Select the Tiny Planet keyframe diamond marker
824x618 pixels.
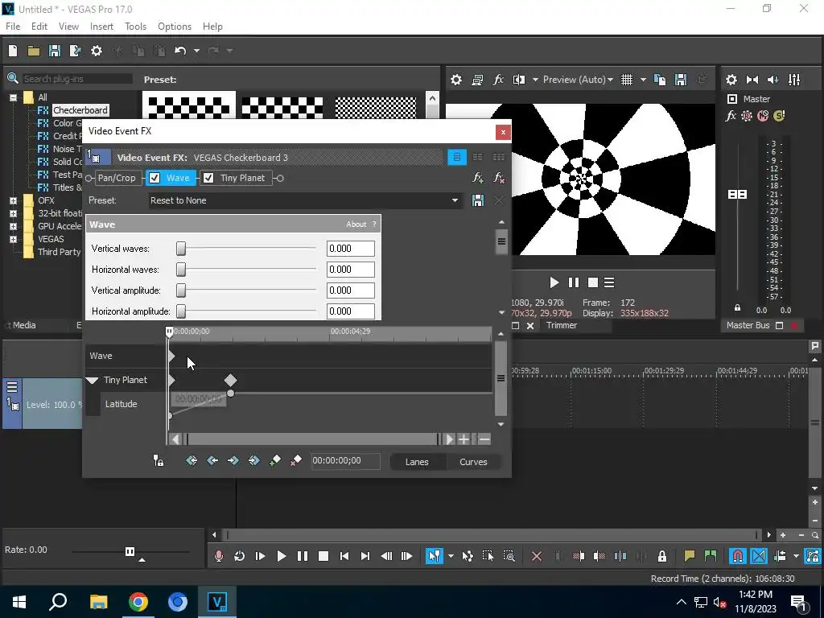[x=230, y=380]
